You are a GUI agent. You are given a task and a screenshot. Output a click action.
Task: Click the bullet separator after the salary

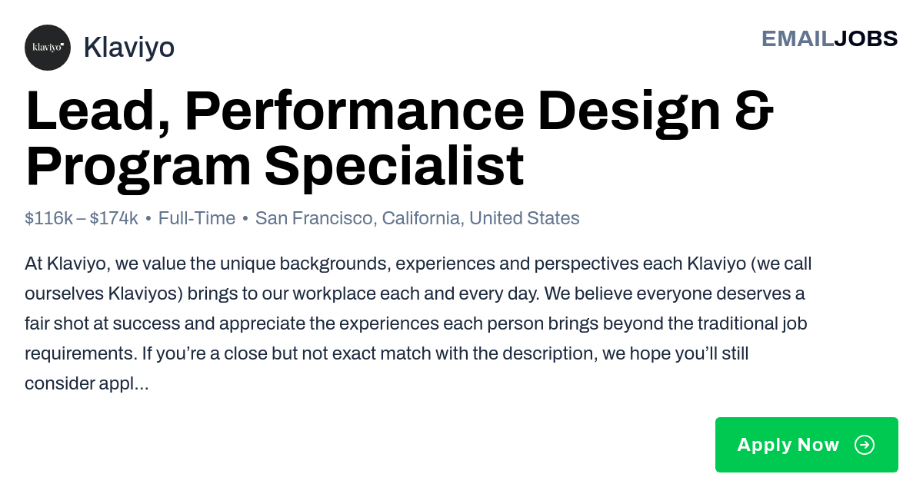click(148, 219)
